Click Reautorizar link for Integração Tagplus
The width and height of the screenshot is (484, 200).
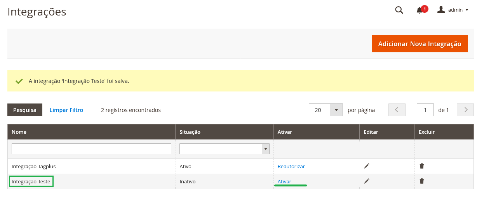point(291,166)
